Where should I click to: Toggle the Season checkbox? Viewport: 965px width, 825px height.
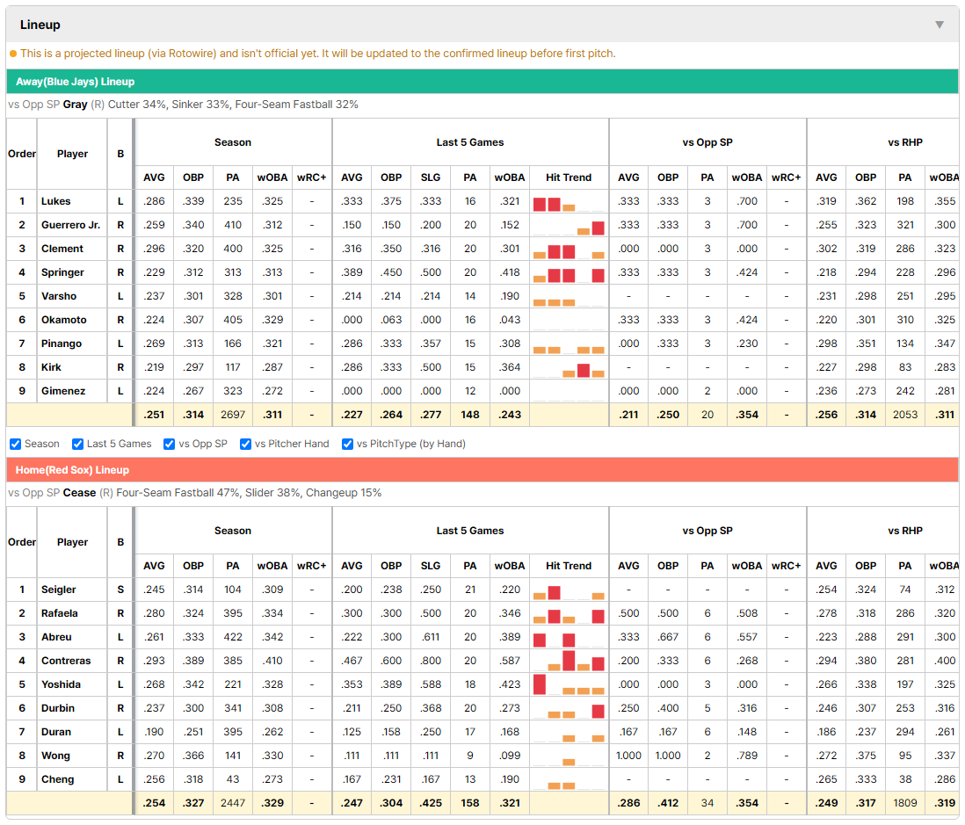16,445
